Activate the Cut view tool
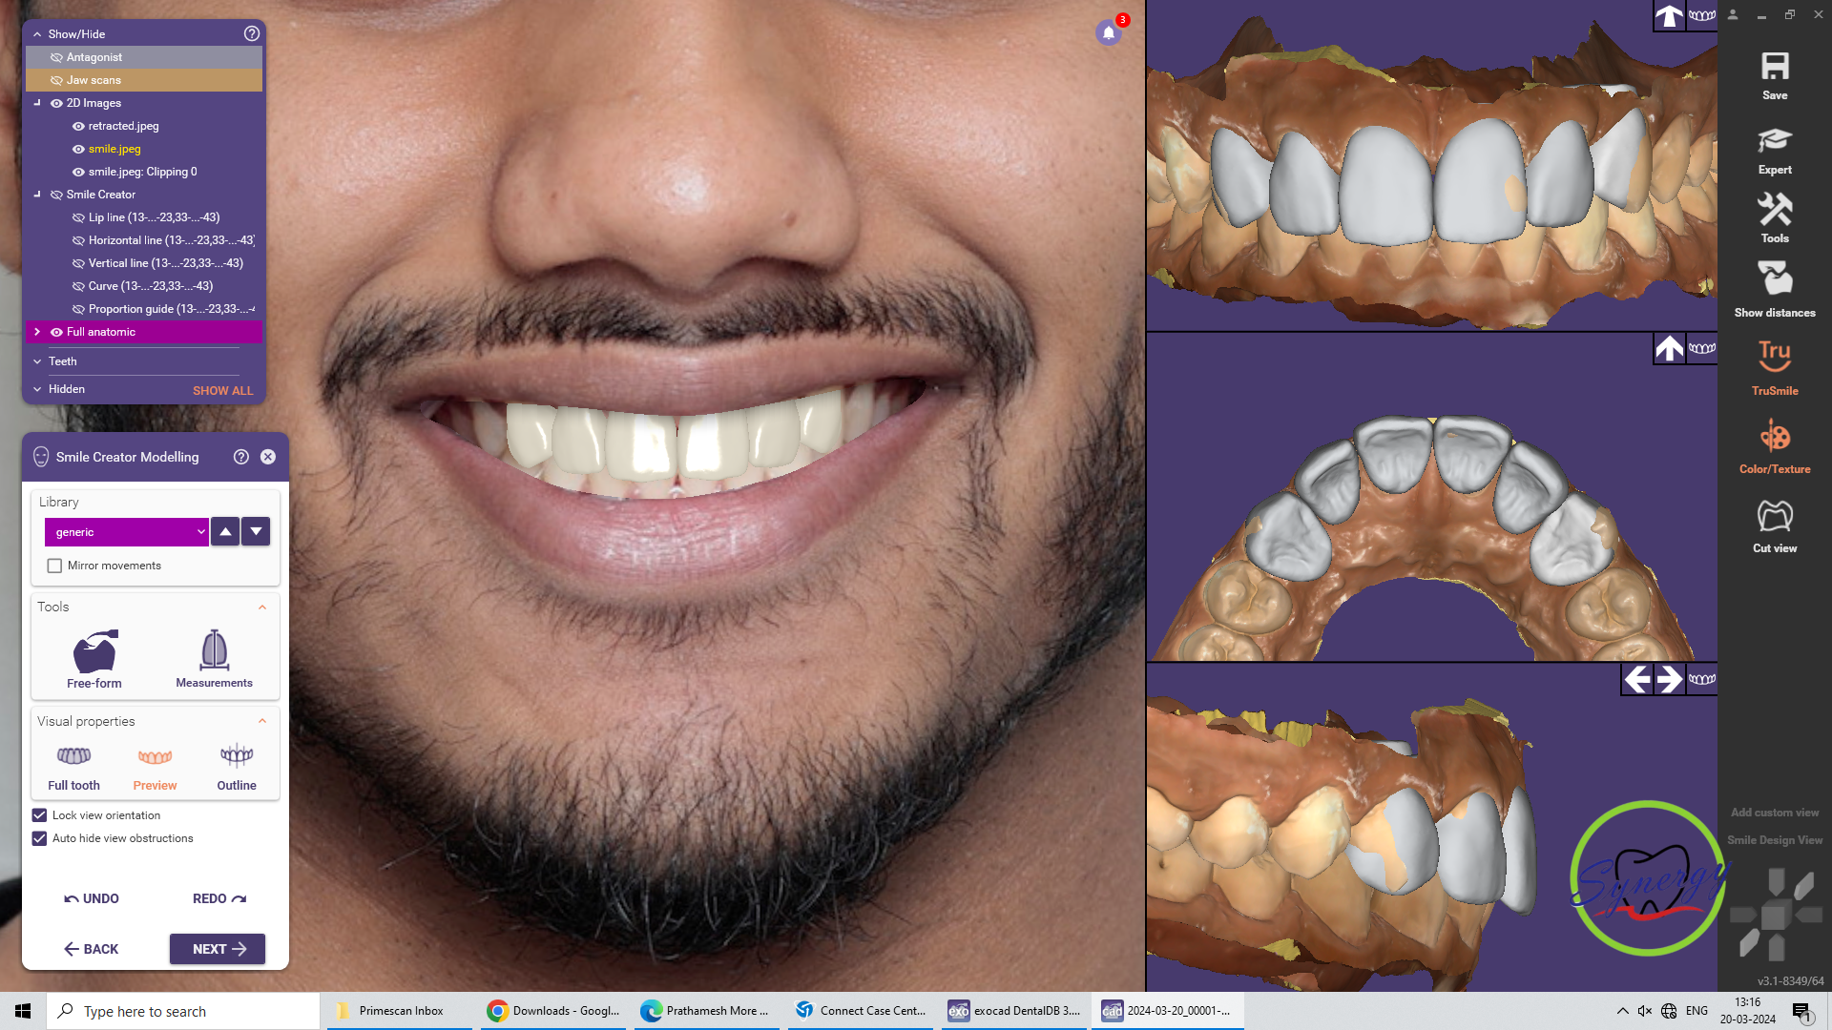Viewport: 1832px width, 1030px height. (1775, 526)
